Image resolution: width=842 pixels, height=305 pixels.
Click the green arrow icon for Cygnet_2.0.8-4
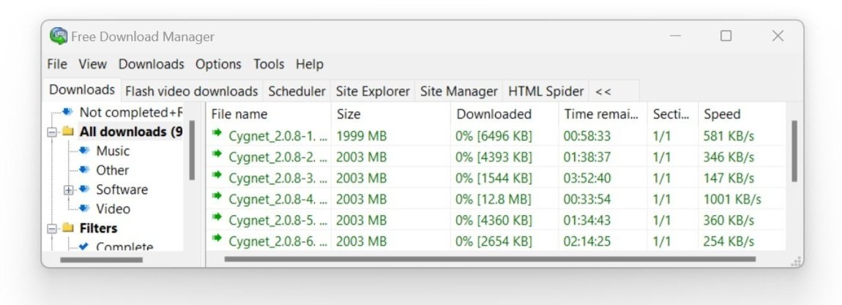tap(217, 196)
